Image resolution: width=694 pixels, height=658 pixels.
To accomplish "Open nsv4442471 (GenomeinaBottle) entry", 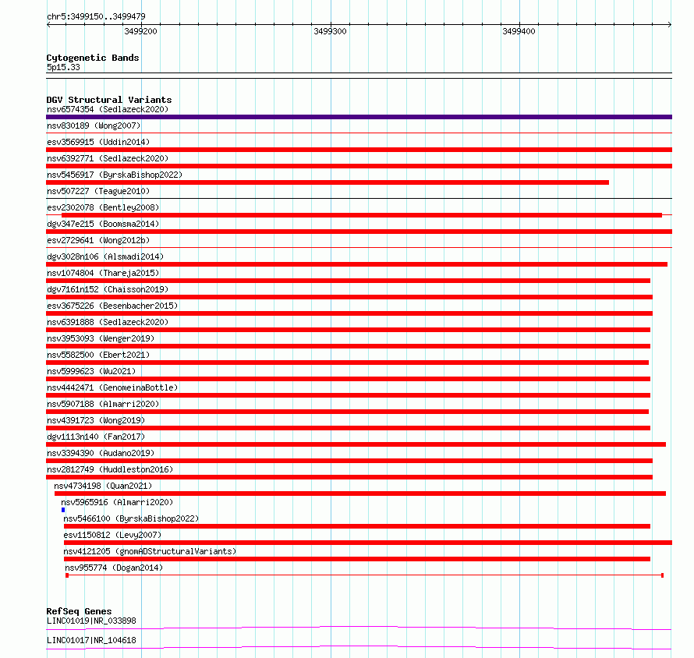I will tap(112, 387).
